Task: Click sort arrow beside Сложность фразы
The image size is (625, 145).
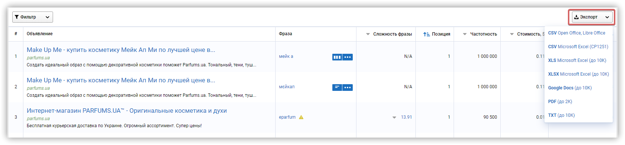Action: click(368, 34)
